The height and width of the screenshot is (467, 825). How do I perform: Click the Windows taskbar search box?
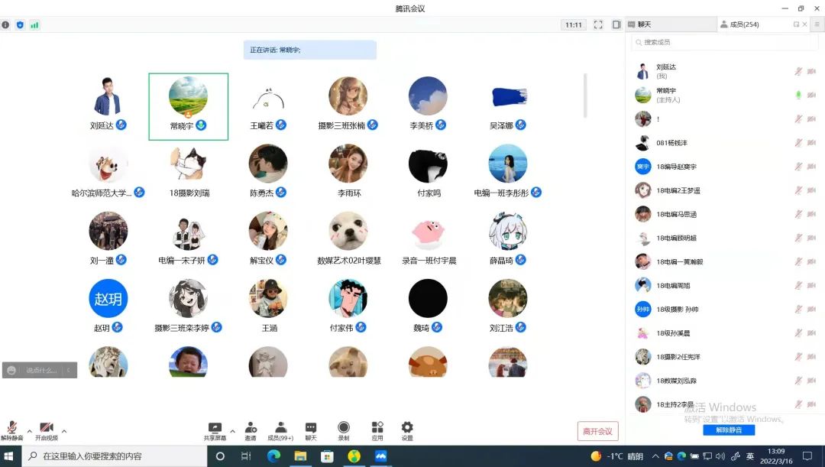[x=115, y=456]
